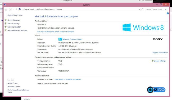
Task: Open recent locations dropdown next to Forward
Action: pos(13,10)
